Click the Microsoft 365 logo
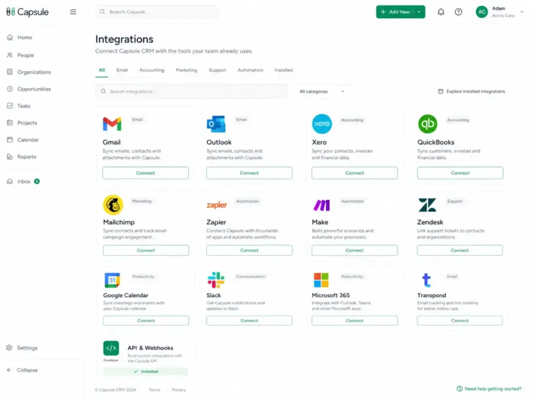This screenshot has height=401, width=535. coord(321,280)
